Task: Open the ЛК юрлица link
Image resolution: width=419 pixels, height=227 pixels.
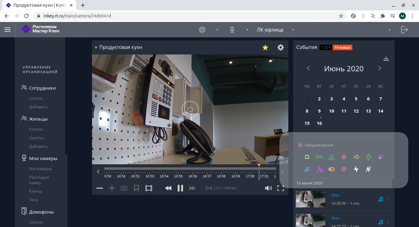Action: click(x=270, y=30)
